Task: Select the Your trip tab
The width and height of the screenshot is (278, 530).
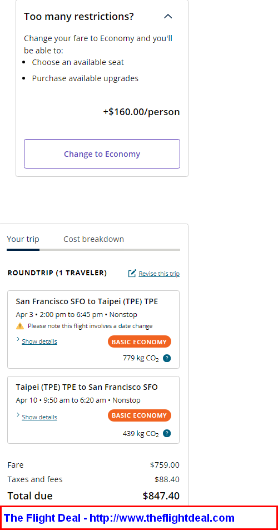Action: click(23, 239)
